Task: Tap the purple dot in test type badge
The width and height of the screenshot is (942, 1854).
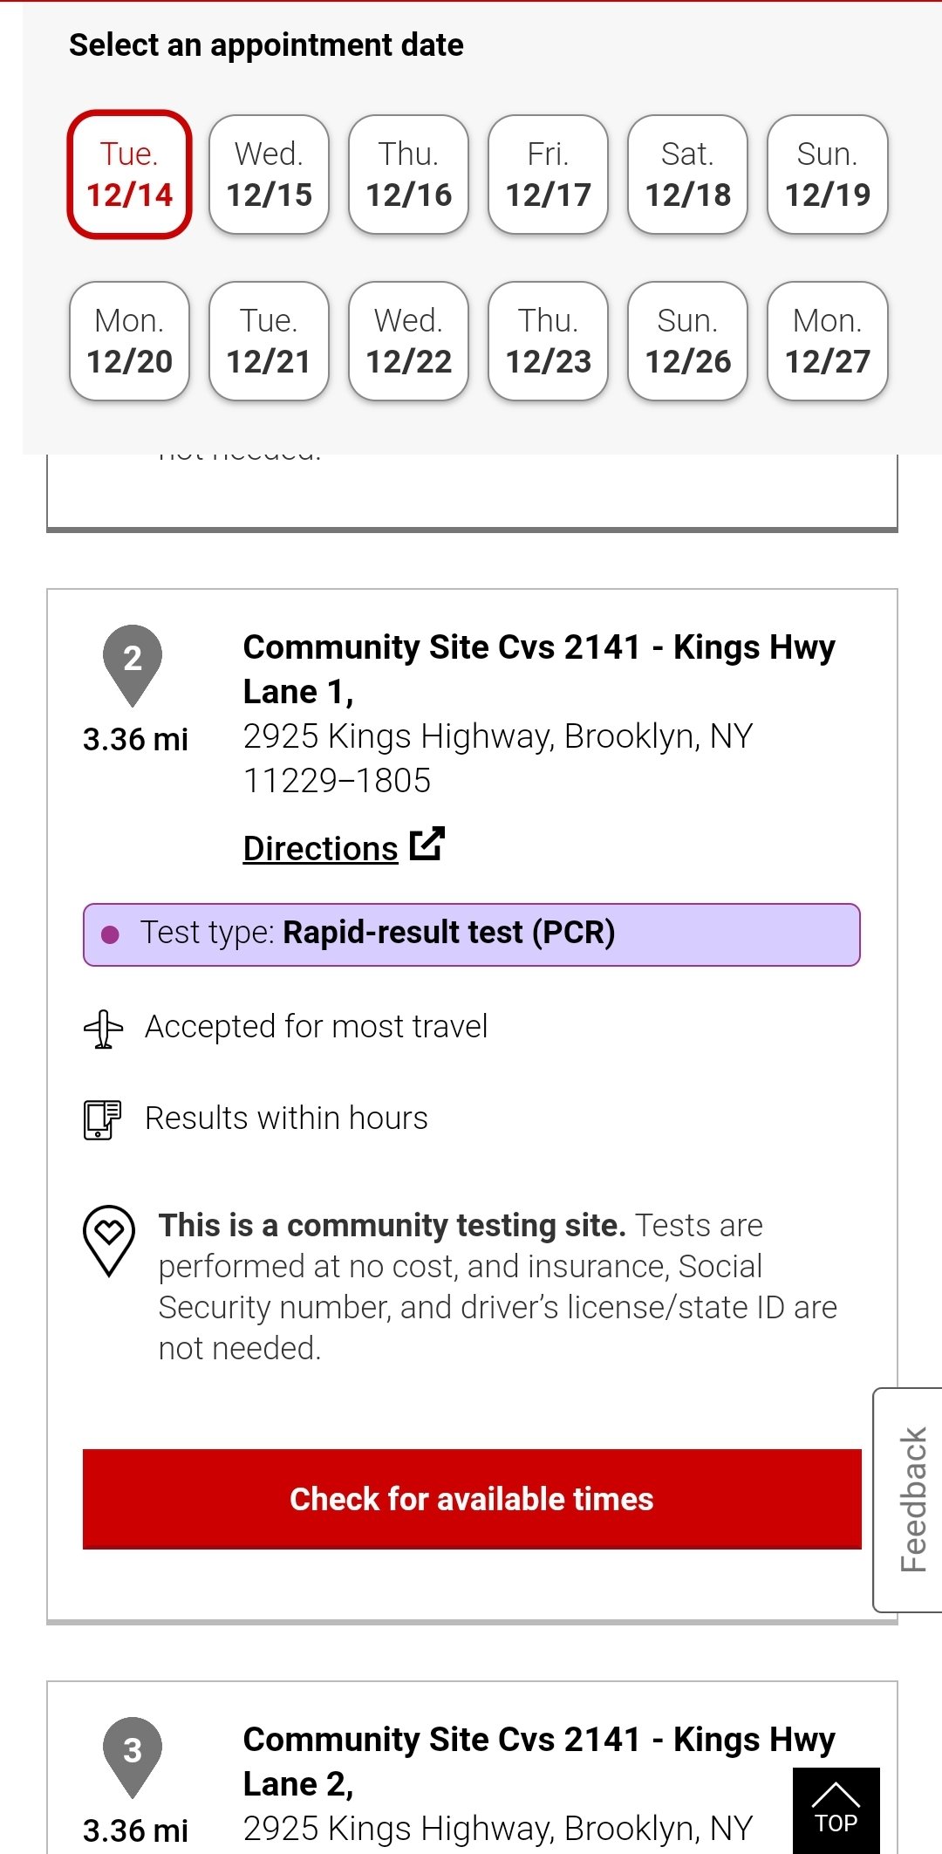Action: (110, 934)
